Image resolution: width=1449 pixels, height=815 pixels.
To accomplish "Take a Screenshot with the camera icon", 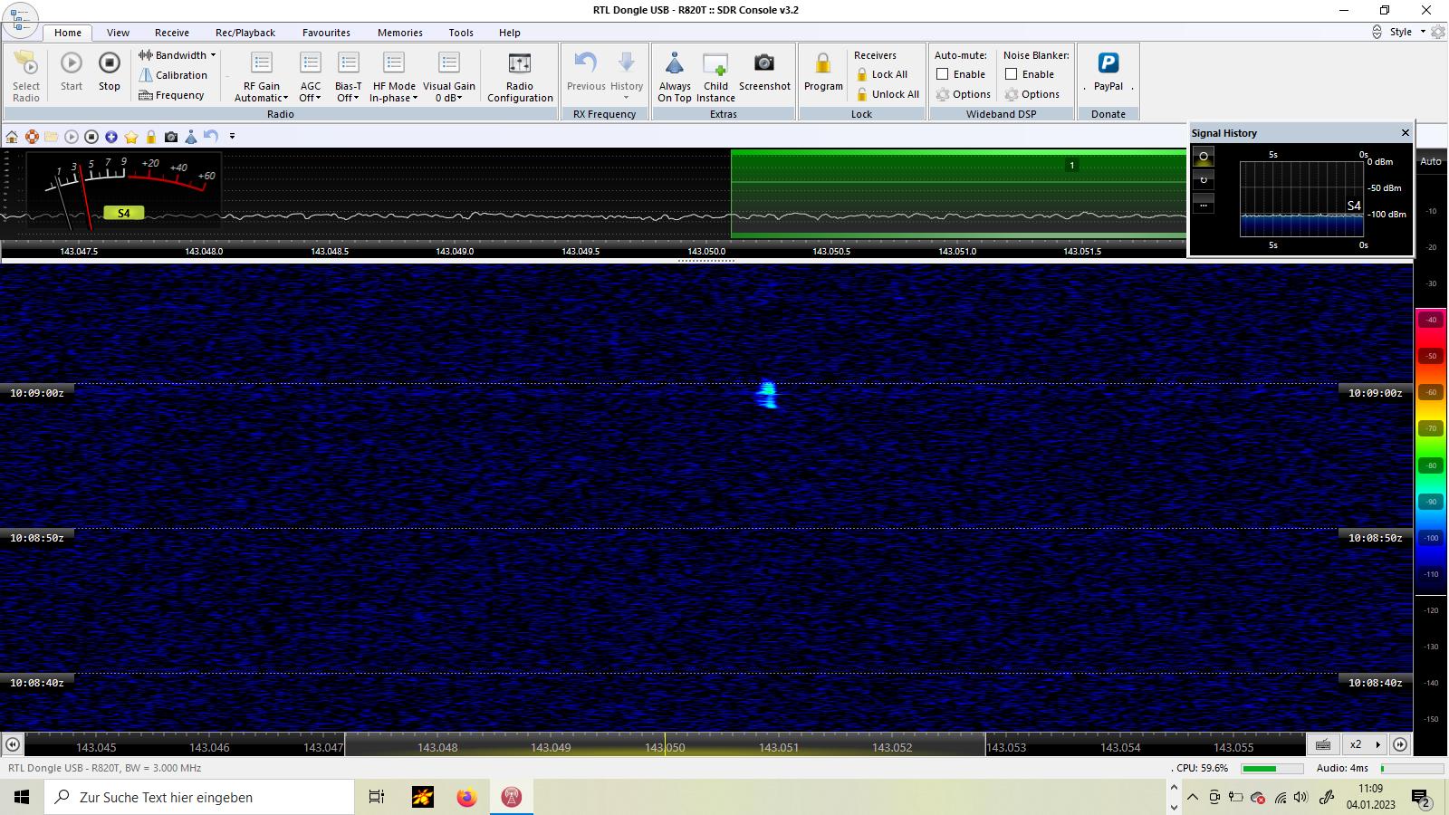I will point(764,72).
